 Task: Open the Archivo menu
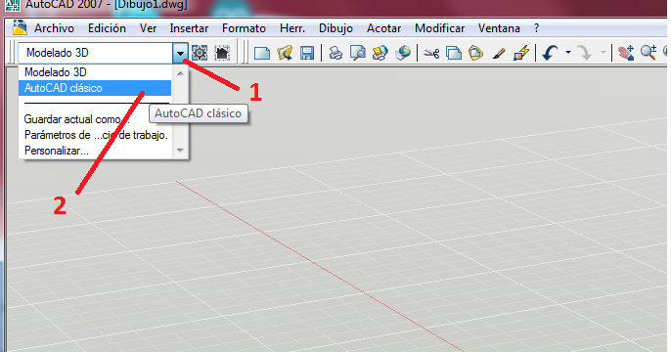click(x=55, y=28)
